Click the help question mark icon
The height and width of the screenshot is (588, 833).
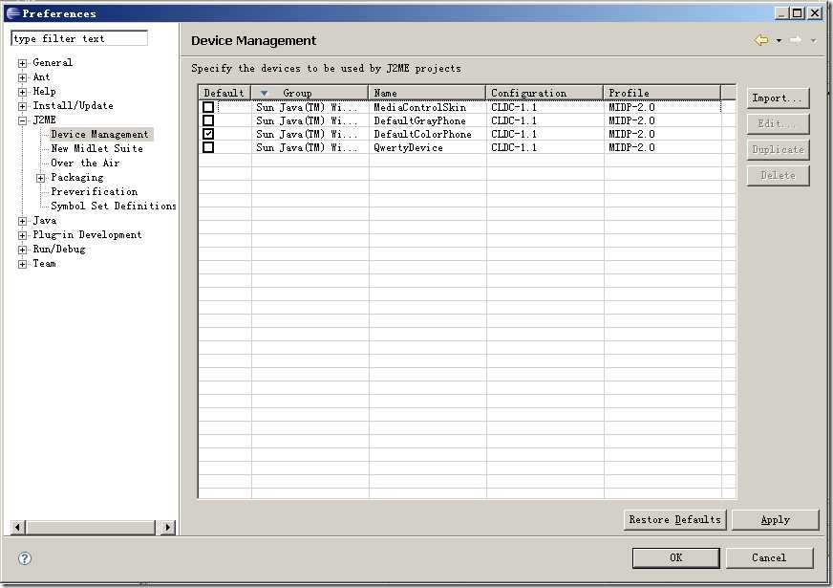(x=25, y=558)
